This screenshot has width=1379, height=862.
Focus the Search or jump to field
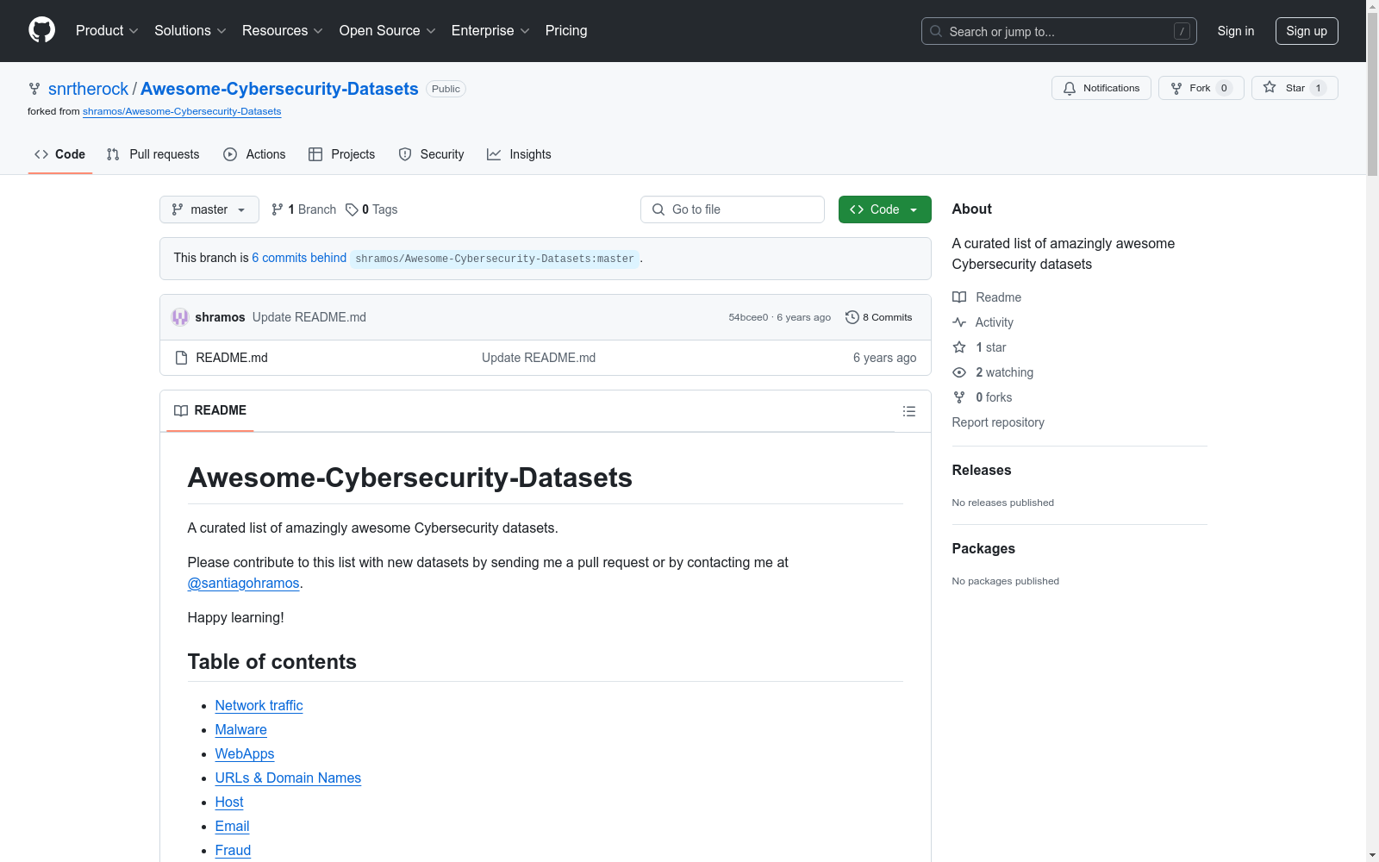[1059, 31]
